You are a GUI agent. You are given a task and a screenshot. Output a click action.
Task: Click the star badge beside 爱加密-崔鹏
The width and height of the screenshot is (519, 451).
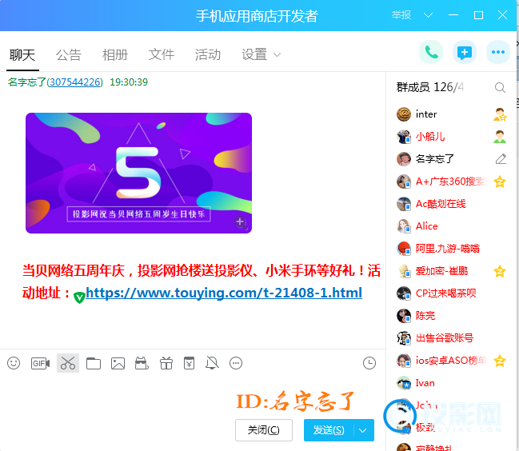[500, 271]
